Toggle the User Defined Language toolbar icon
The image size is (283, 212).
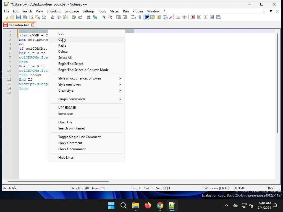pos(153,17)
